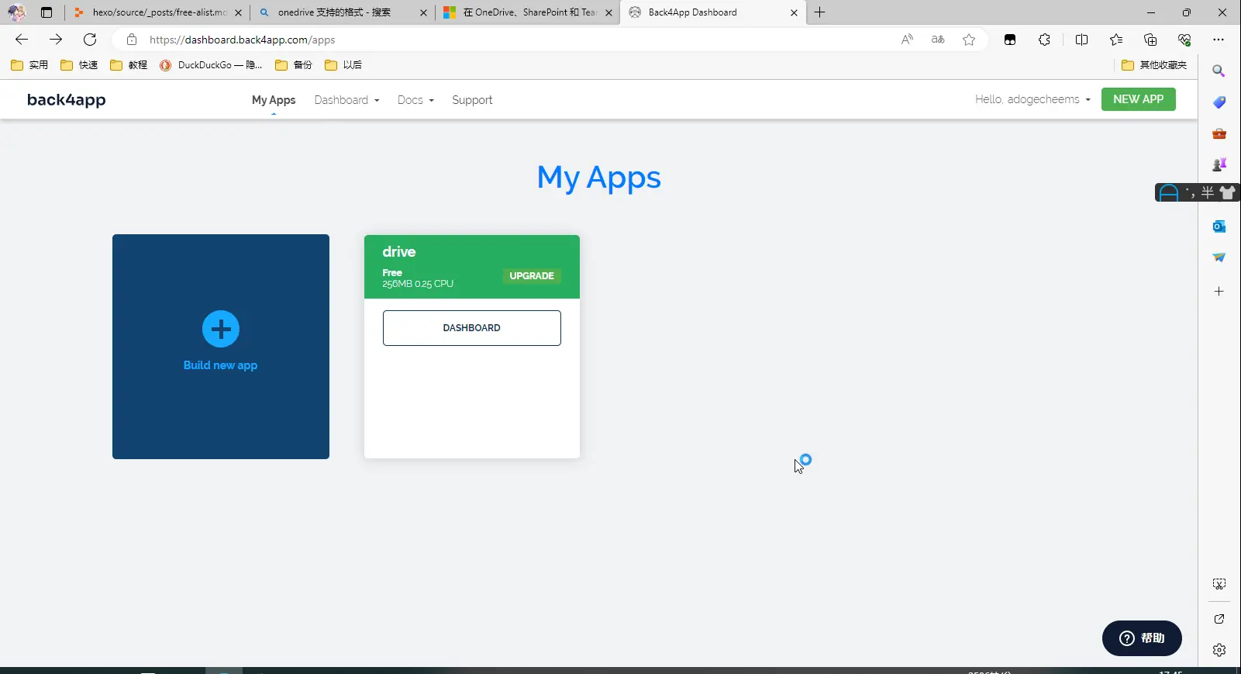The width and height of the screenshot is (1241, 674).
Task: Open the 备份 bookmarks folder
Action: (x=294, y=65)
